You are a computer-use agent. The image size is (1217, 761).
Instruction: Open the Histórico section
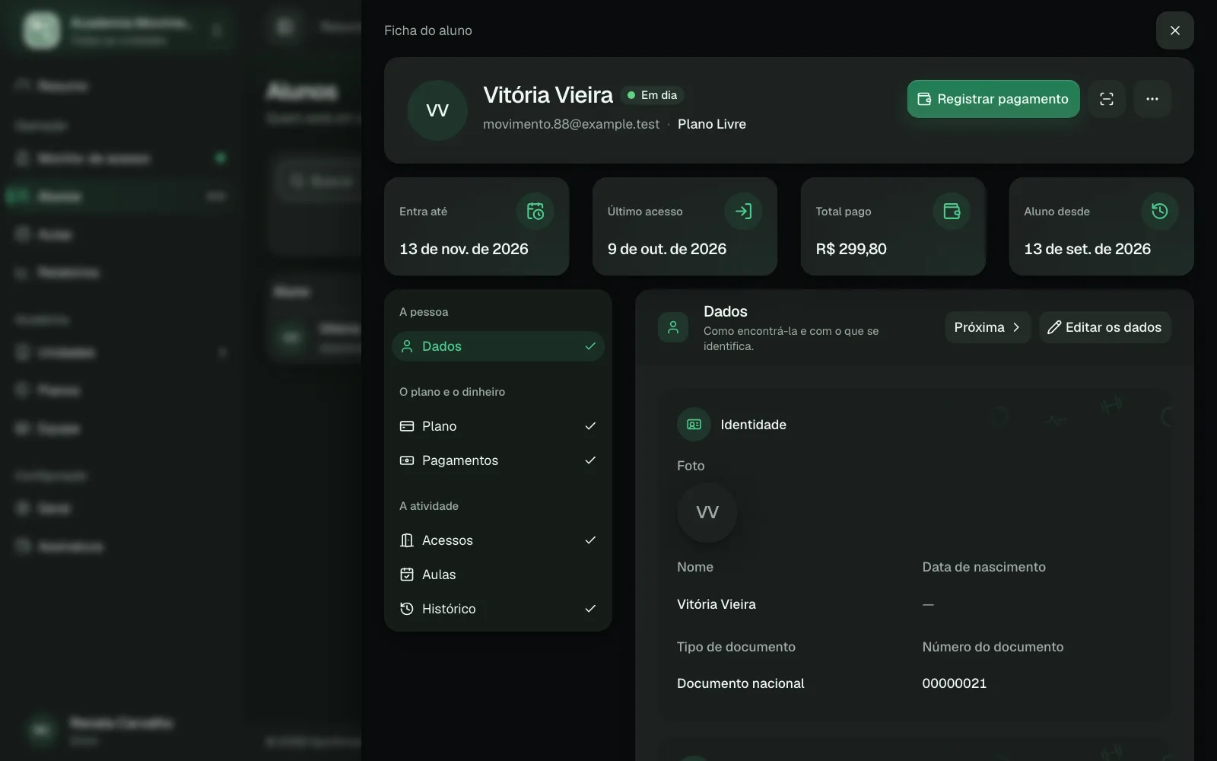tap(498, 609)
